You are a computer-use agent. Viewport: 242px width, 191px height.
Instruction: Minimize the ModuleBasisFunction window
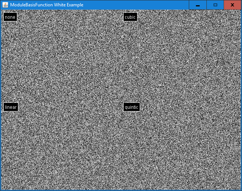click(197, 5)
